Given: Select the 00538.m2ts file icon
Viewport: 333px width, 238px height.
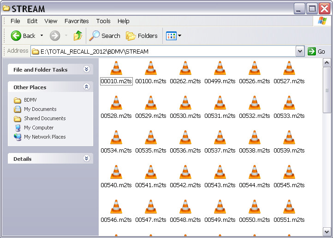Looking at the screenshot, I should [x=255, y=138].
